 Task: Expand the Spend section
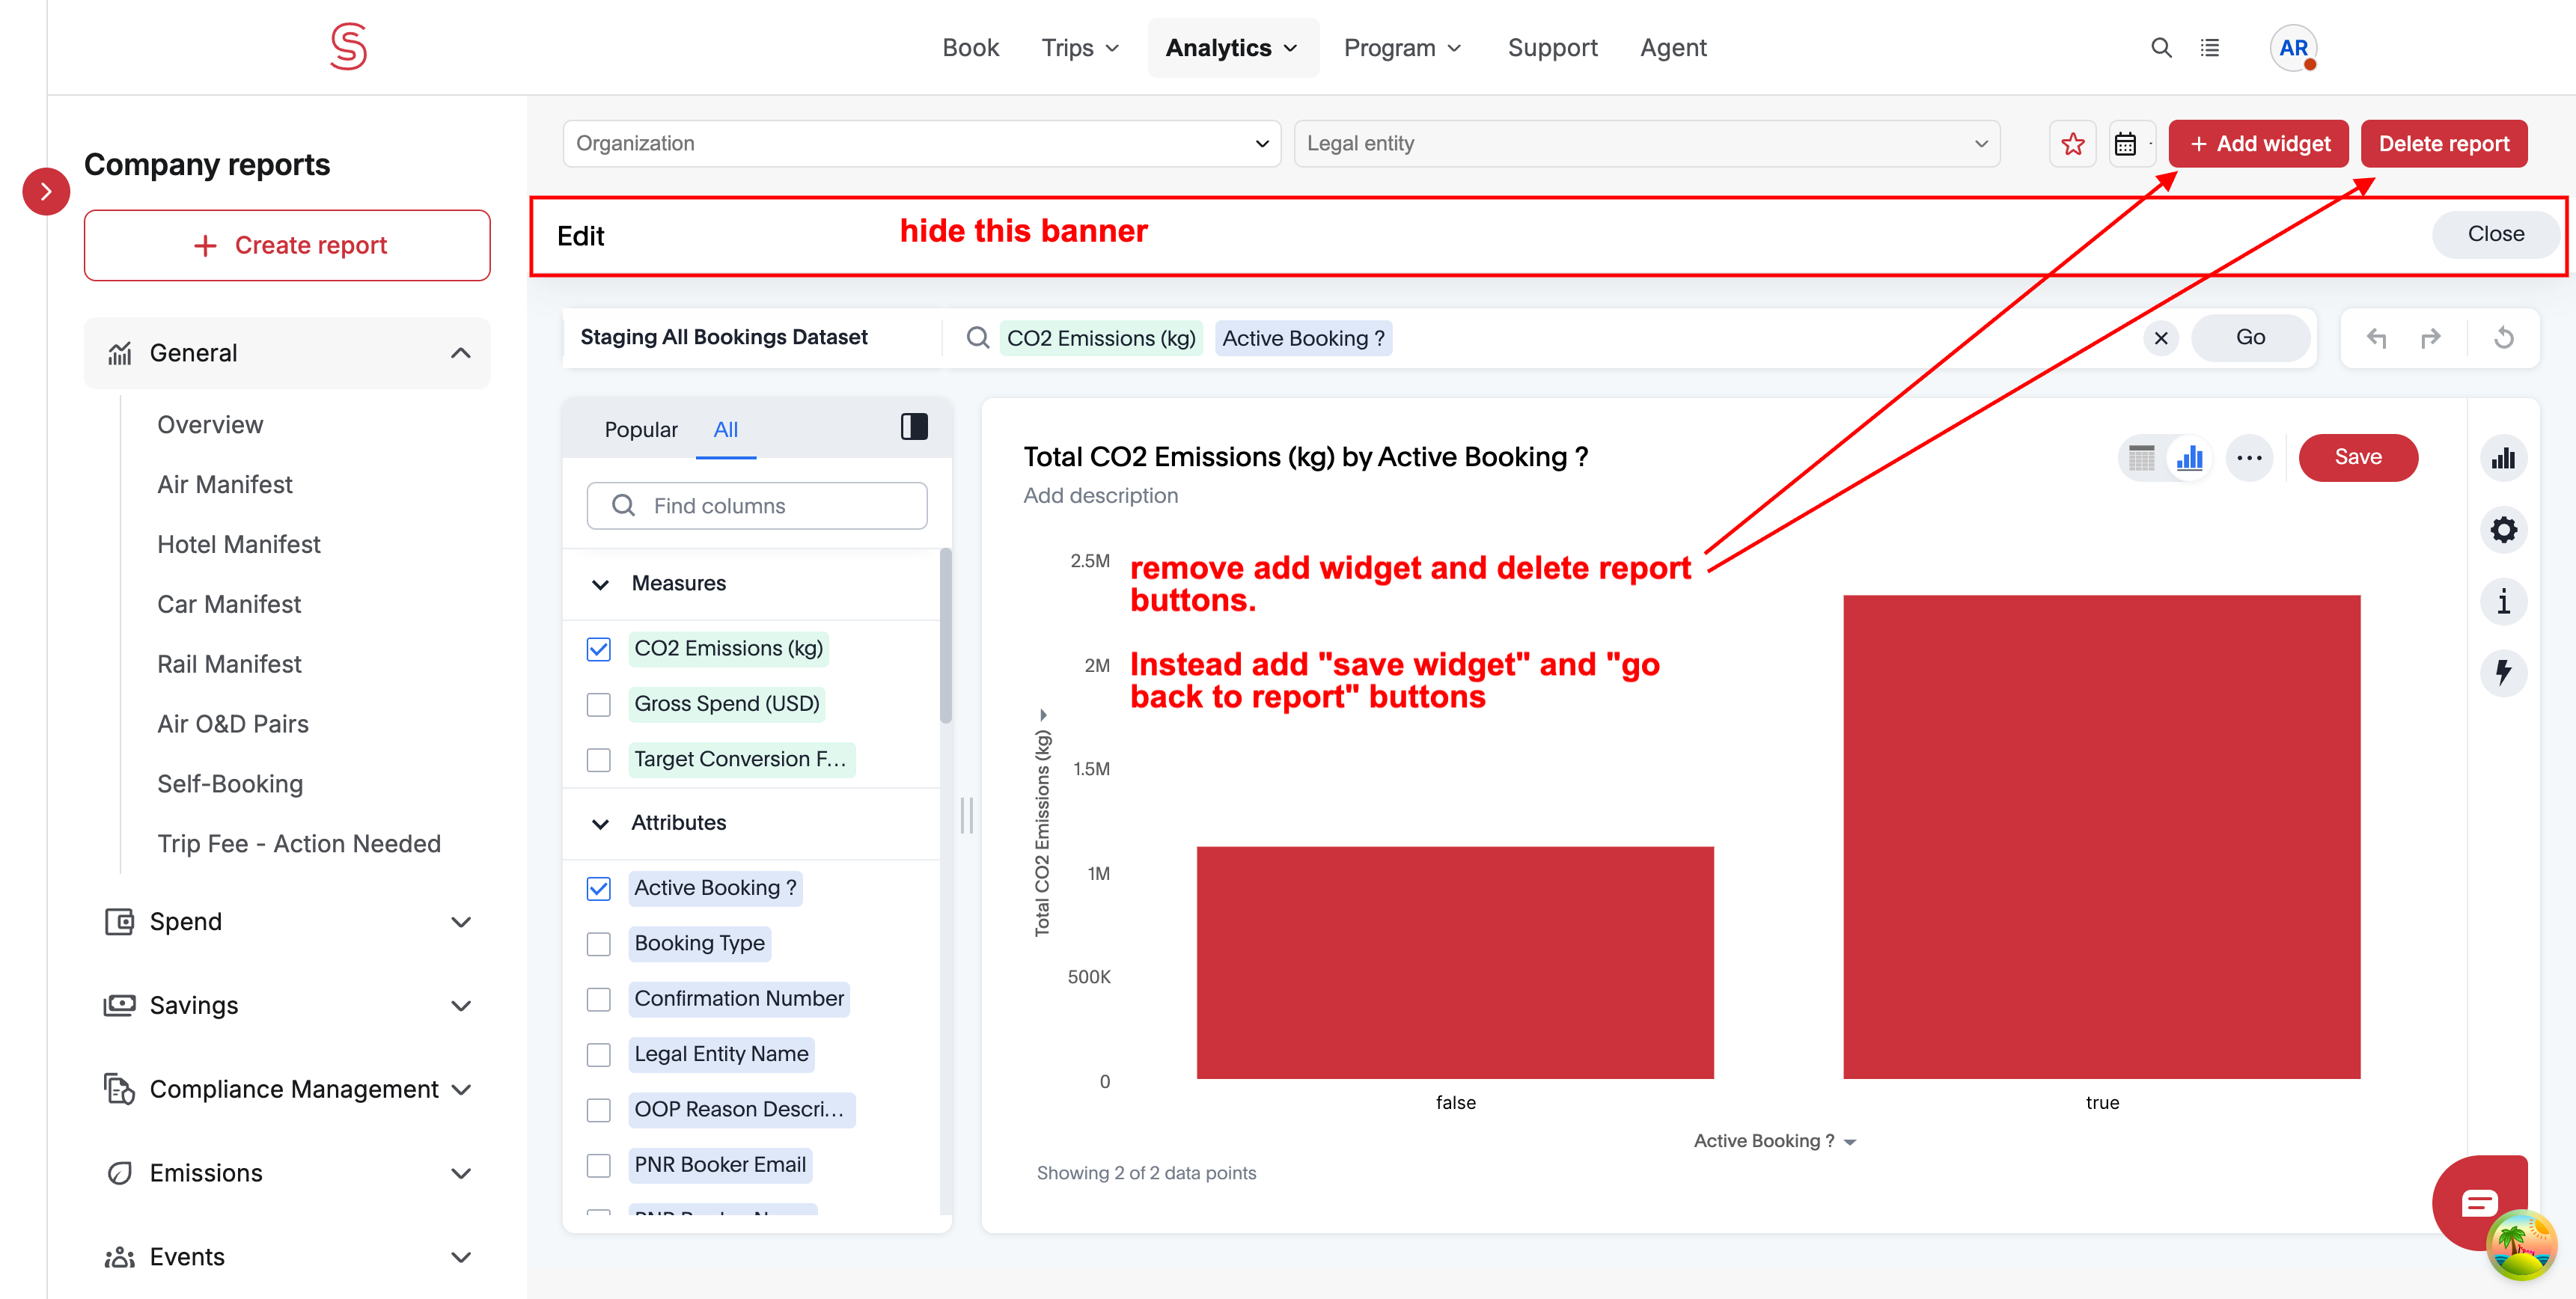(x=287, y=922)
